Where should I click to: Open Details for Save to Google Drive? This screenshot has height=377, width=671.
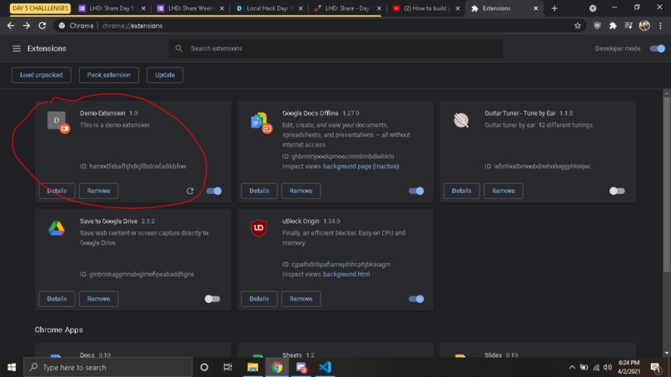point(57,299)
